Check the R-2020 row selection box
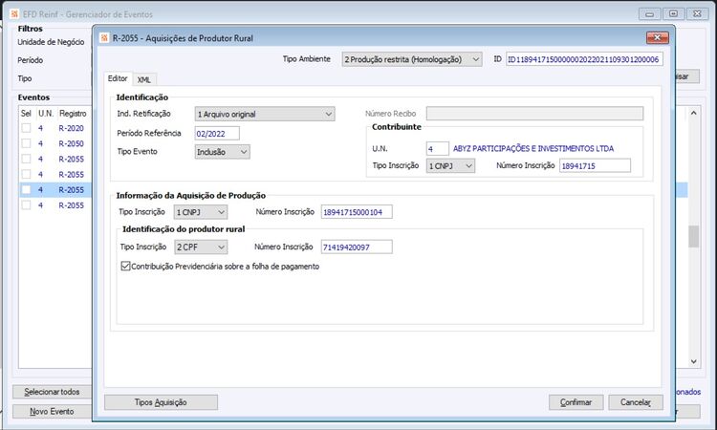This screenshot has height=430, width=717. coord(26,128)
